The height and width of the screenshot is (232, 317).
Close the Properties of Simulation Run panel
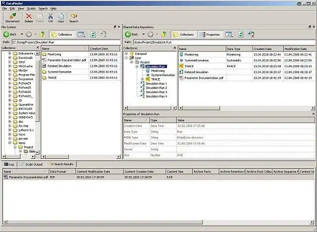(314, 114)
